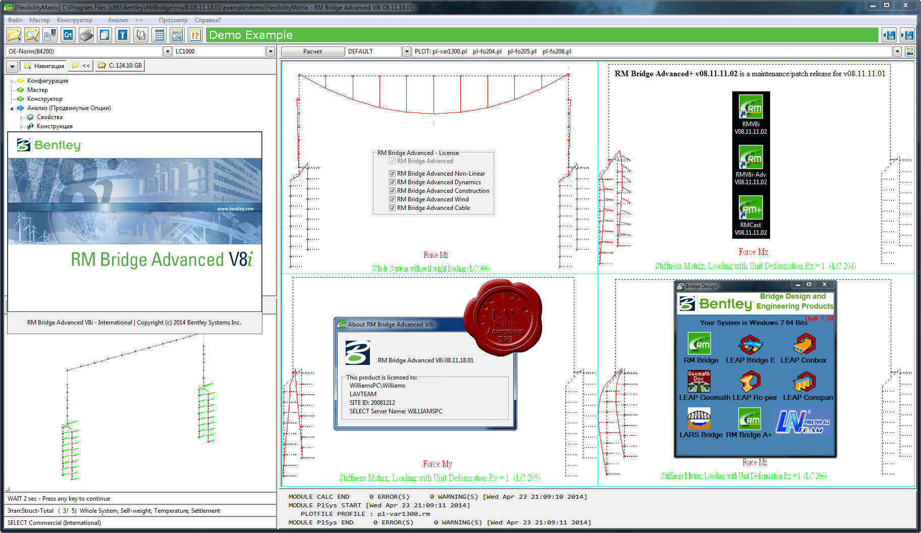Collapse the Анализ (Продвинутые Опции) node
921x533 pixels.
pos(12,108)
